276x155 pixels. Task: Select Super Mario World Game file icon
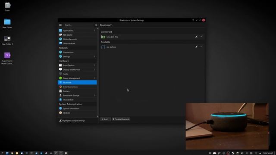[x=7, y=59]
